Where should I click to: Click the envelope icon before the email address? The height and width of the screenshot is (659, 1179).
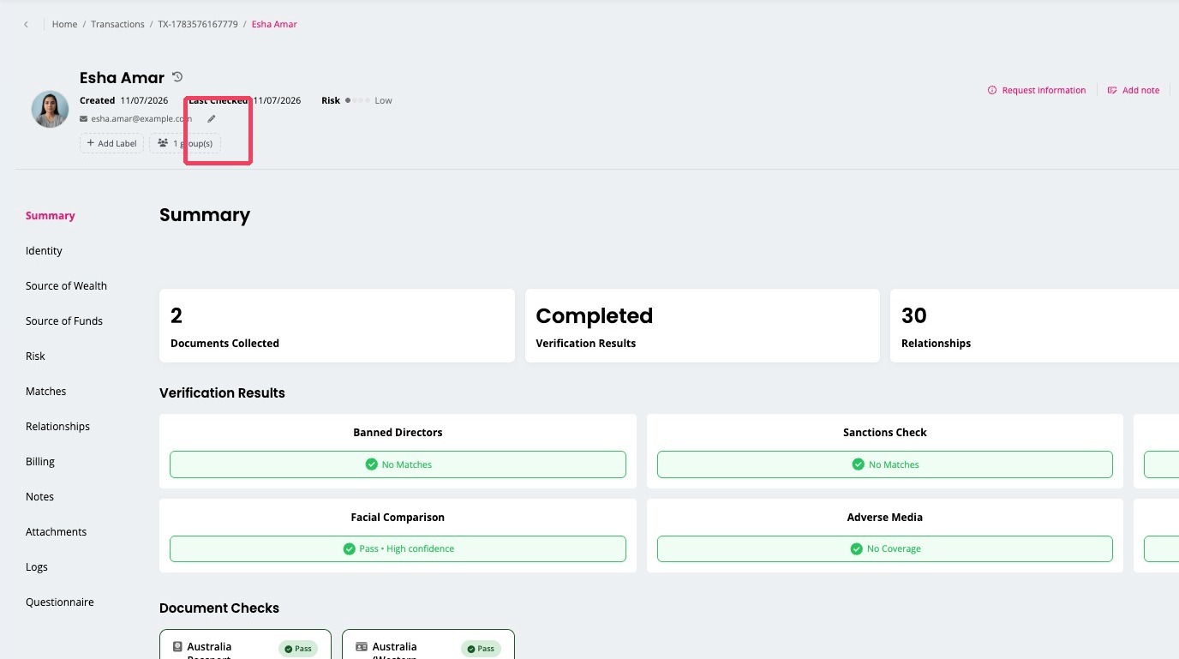click(84, 119)
